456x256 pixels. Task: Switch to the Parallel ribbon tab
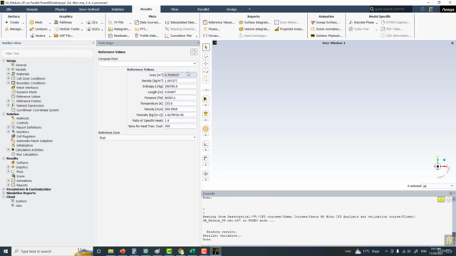point(203,9)
